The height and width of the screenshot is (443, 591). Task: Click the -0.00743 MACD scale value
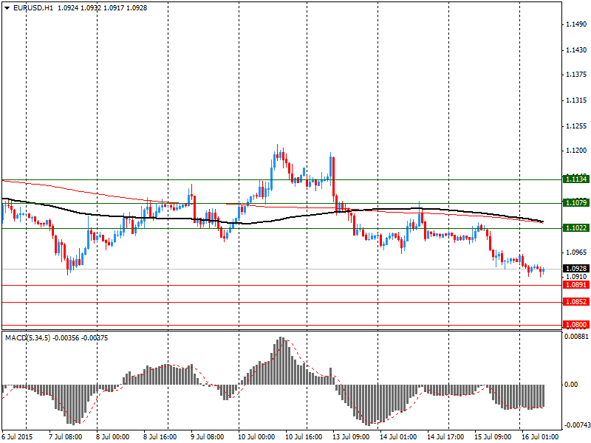pyautogui.click(x=576, y=425)
